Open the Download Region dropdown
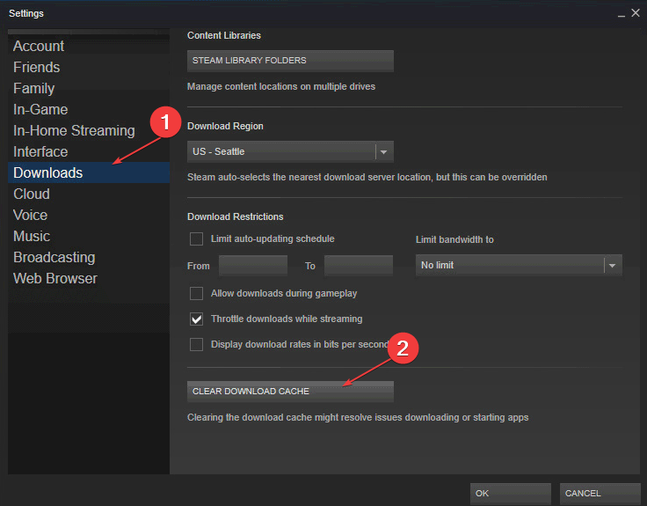This screenshot has width=647, height=506. pos(290,151)
